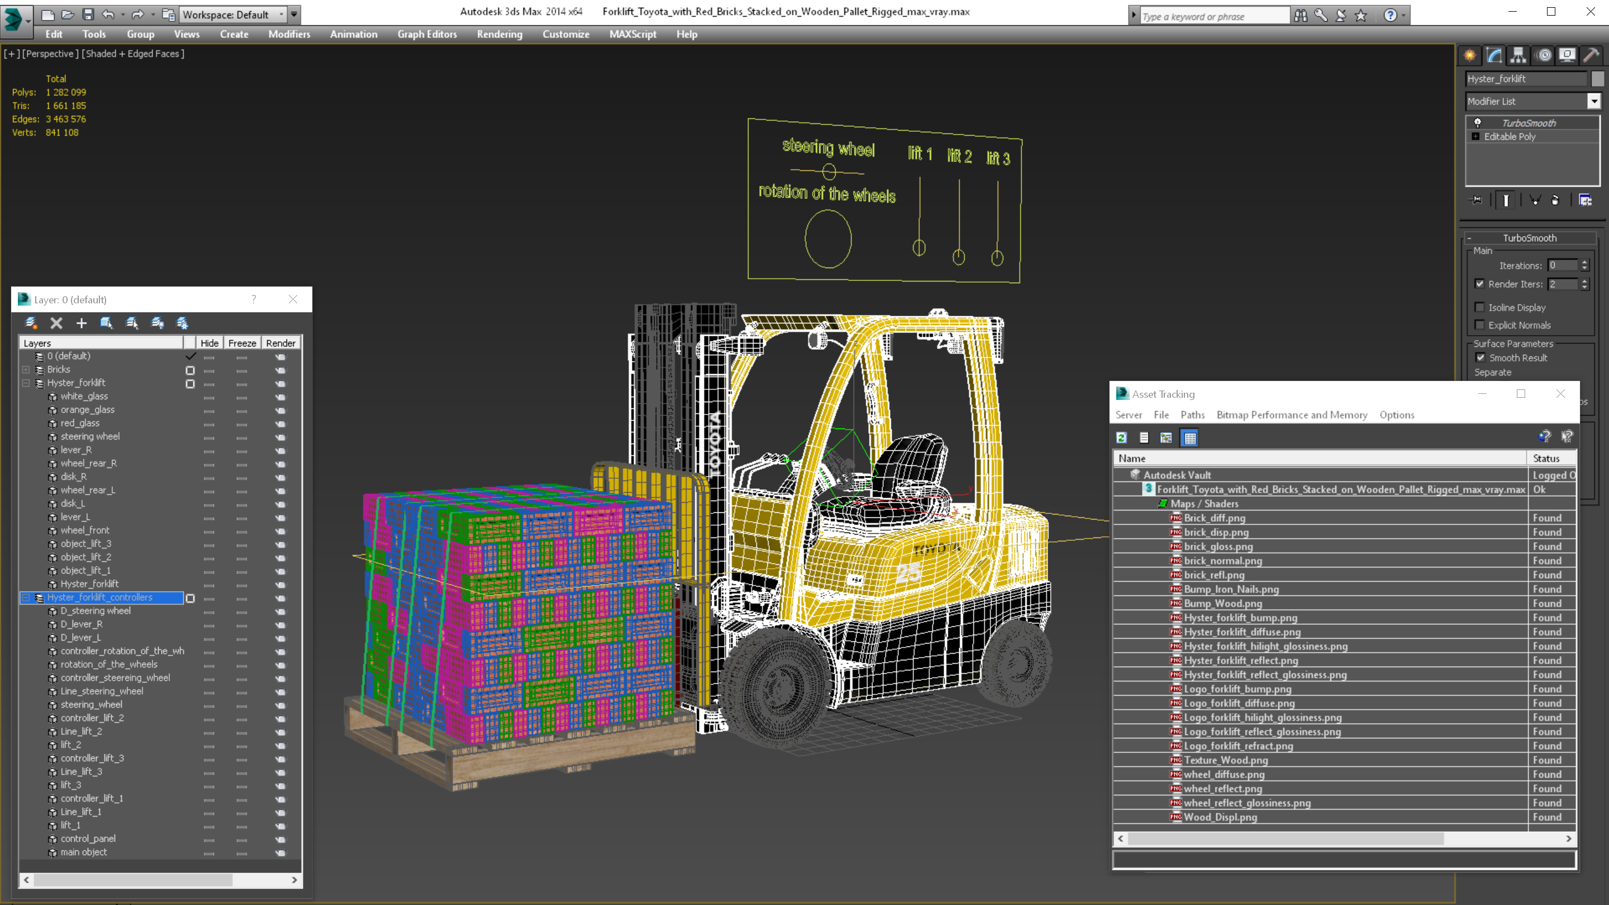
Task: Click Shaded + Edged Faces viewport label
Action: pyautogui.click(x=133, y=54)
